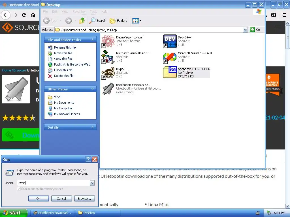The height and width of the screenshot is (217, 290).
Task: Select Microsoft Visual Basic 6.0 icon
Action: [108, 57]
